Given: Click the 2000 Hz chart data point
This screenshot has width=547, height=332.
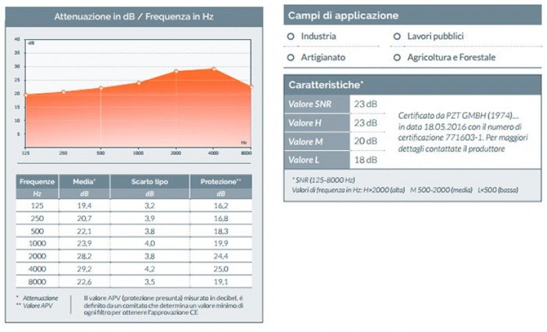Looking at the screenshot, I should coord(176,72).
